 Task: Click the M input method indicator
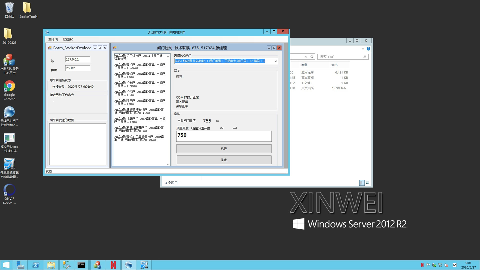(455, 265)
